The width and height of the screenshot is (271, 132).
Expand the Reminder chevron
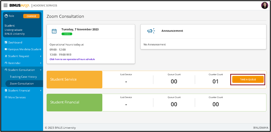(41, 63)
